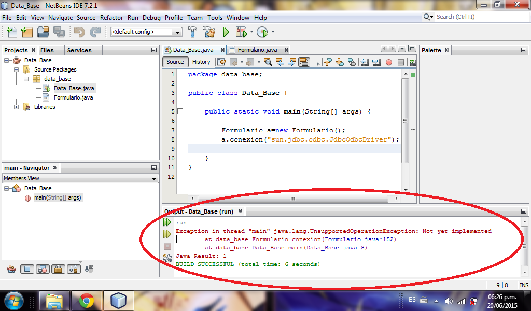Viewport: 531px width, 311px height.
Task: Toggle Highlight Search in the editor toolbar
Action: [x=304, y=62]
